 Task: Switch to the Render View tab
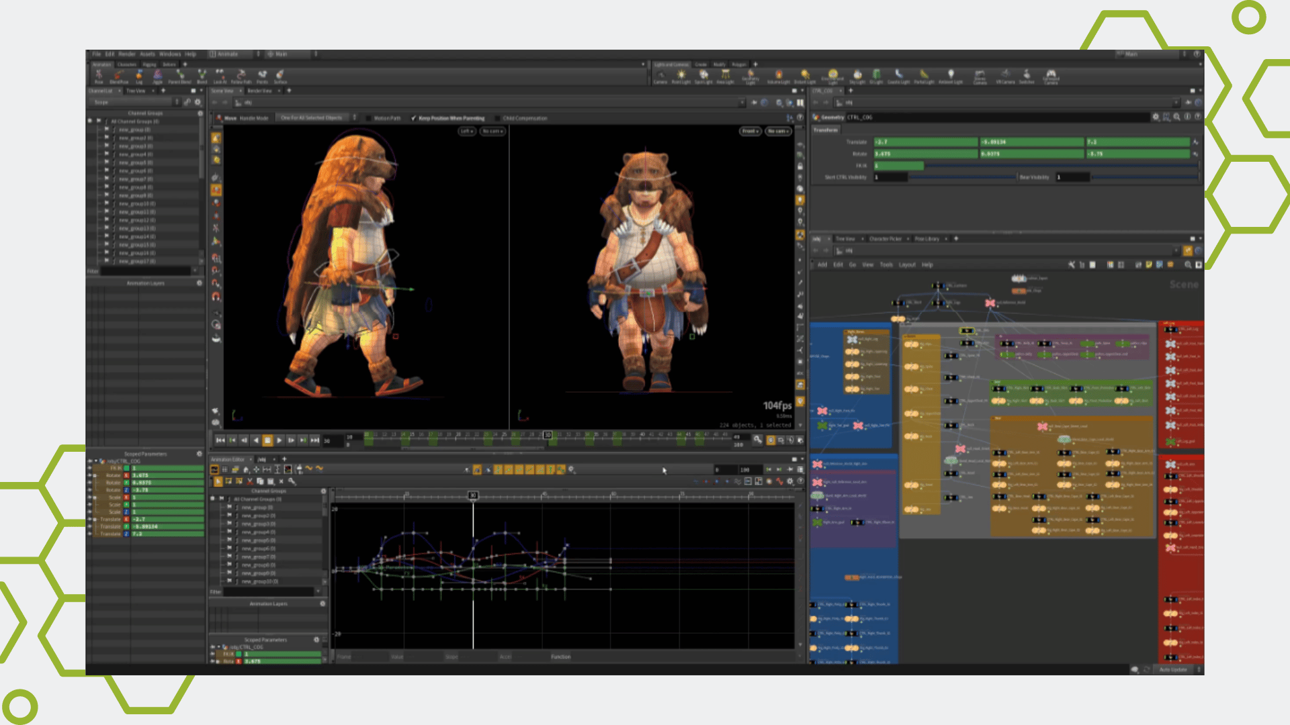259,91
